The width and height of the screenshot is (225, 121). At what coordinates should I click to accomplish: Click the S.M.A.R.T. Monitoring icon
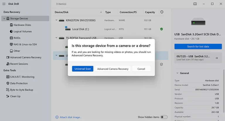tap(8, 77)
